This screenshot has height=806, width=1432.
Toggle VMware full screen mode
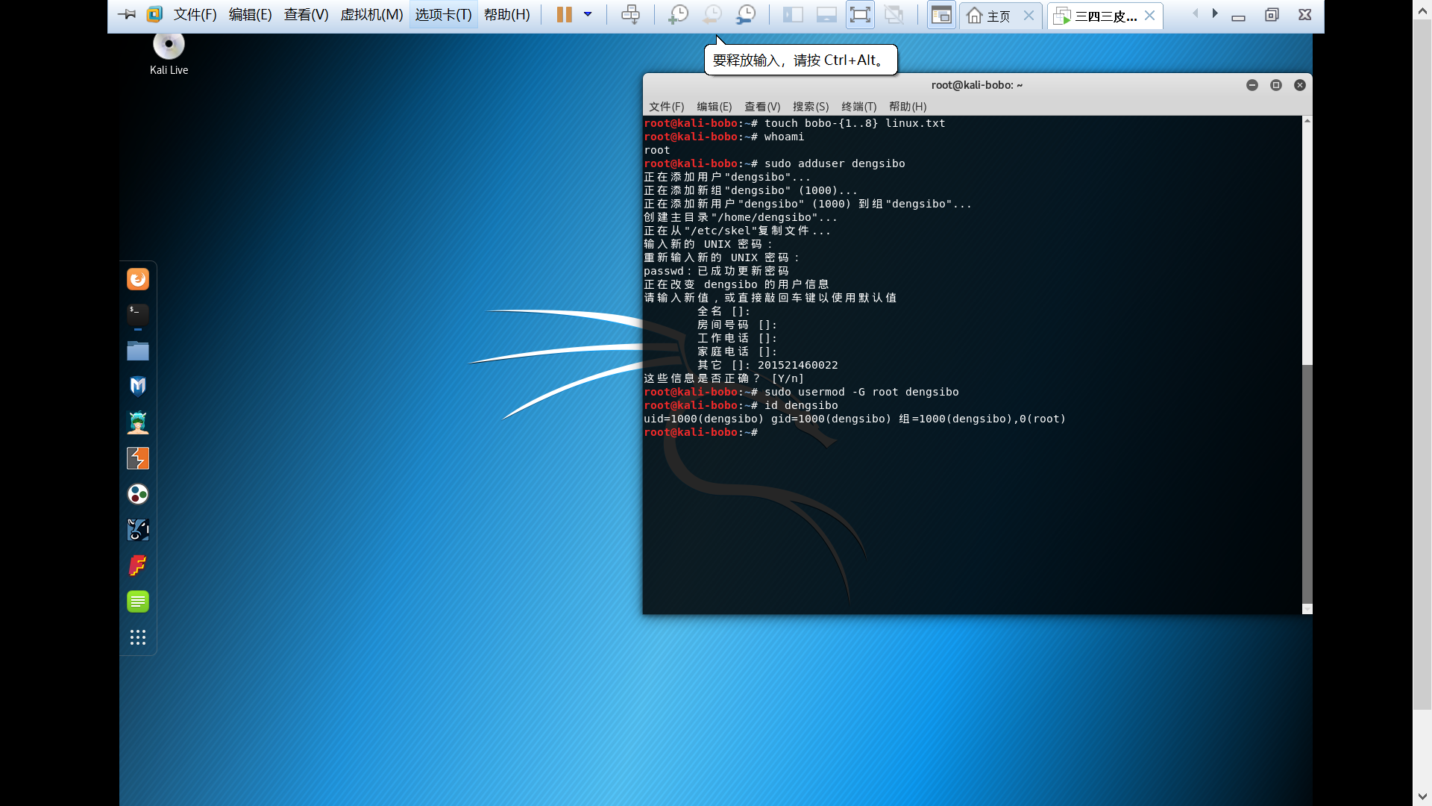click(x=860, y=15)
